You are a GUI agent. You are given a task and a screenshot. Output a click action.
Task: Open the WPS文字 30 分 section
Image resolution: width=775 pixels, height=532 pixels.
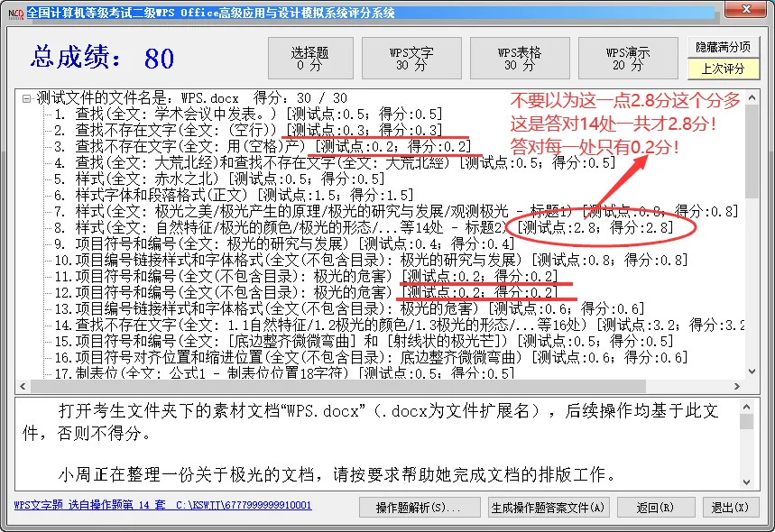click(411, 59)
